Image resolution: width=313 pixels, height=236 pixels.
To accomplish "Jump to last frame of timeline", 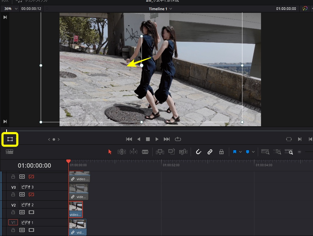I will pyautogui.click(x=167, y=139).
